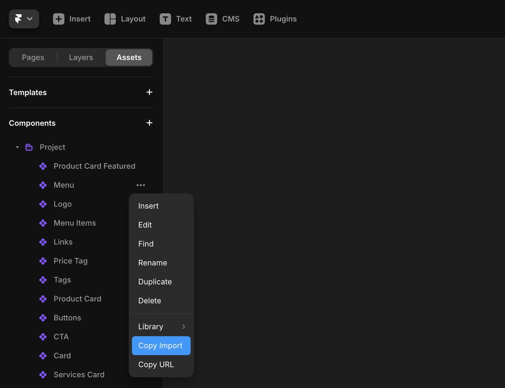The image size is (505, 388).
Task: Click the Buttons component icon
Action: click(x=43, y=318)
